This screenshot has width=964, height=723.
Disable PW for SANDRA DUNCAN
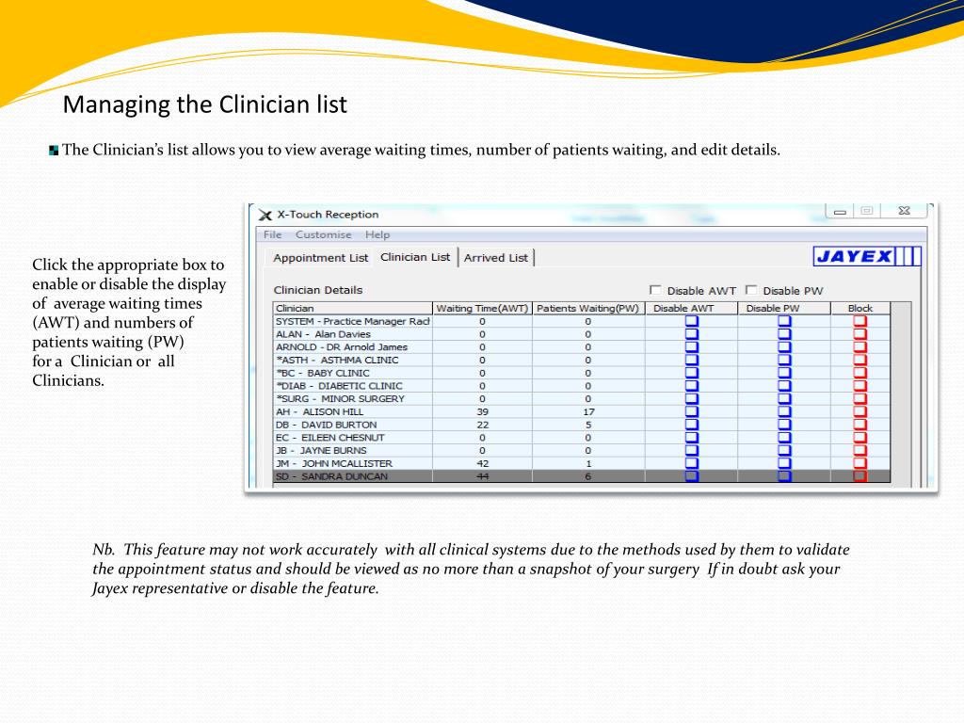click(784, 475)
